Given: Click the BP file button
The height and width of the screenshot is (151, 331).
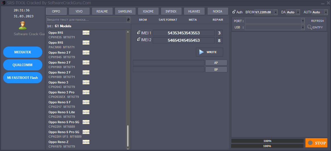Looking at the screenshot, I should click(216, 70).
